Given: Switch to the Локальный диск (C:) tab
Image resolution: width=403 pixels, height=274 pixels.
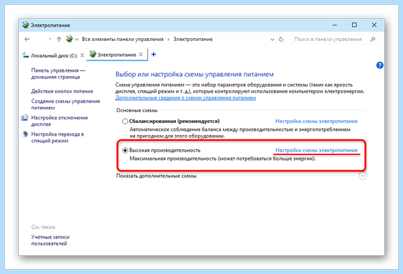Looking at the screenshot, I should pos(54,56).
